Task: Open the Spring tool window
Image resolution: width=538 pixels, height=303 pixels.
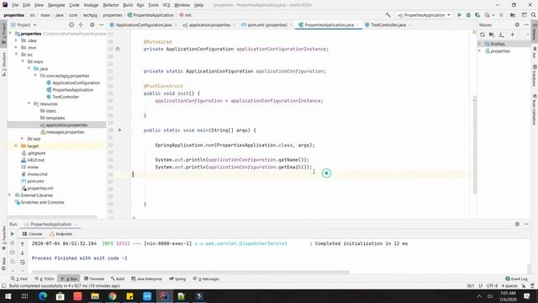Action: pos(177,279)
